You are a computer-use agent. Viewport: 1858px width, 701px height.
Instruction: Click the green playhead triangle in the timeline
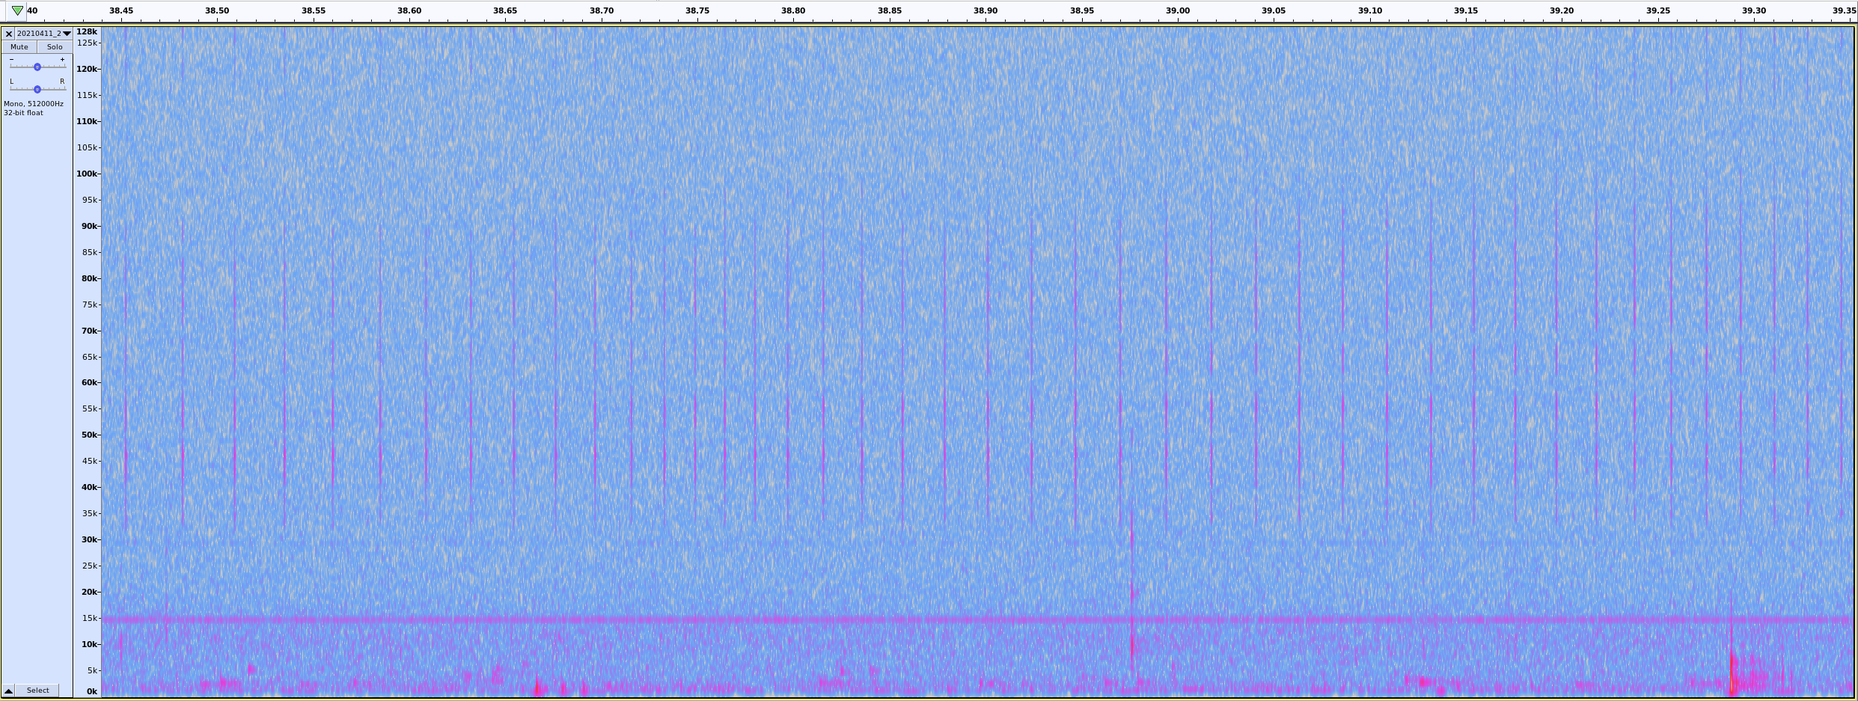click(17, 10)
